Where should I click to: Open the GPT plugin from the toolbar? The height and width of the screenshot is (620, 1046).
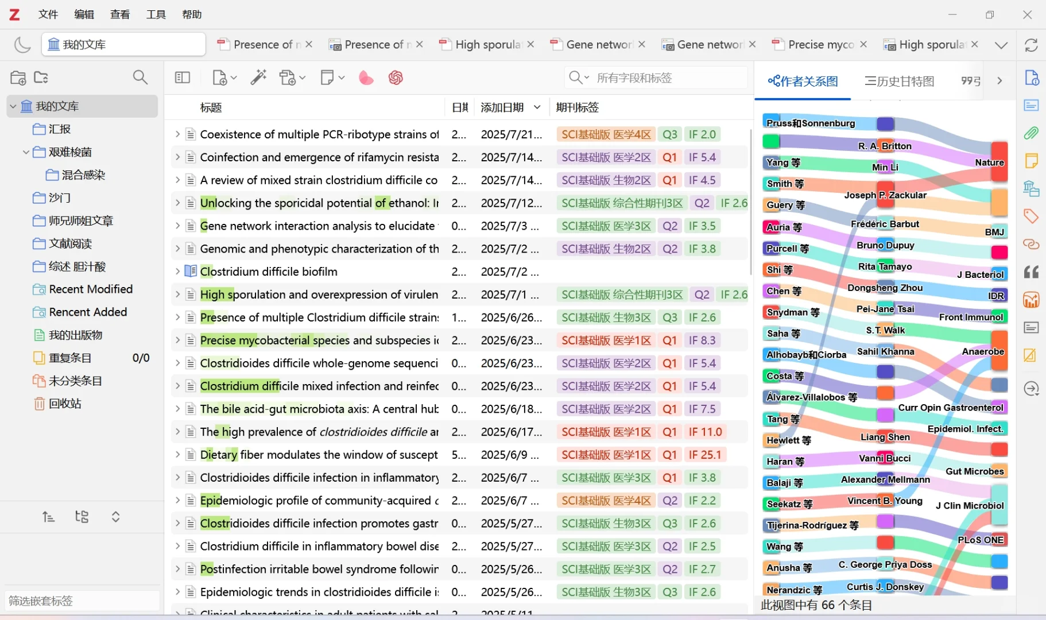click(396, 77)
